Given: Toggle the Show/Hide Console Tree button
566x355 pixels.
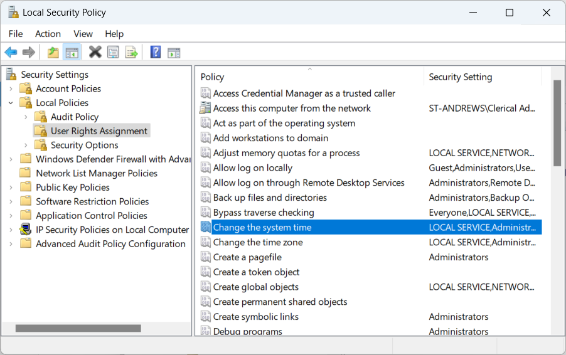Looking at the screenshot, I should 72,53.
